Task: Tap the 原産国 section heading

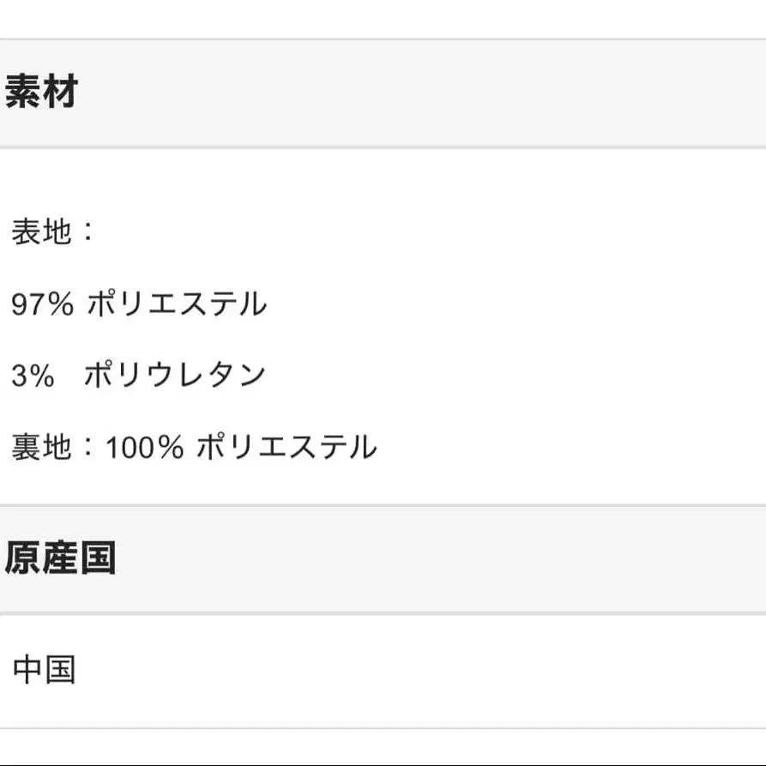Action: point(60,558)
